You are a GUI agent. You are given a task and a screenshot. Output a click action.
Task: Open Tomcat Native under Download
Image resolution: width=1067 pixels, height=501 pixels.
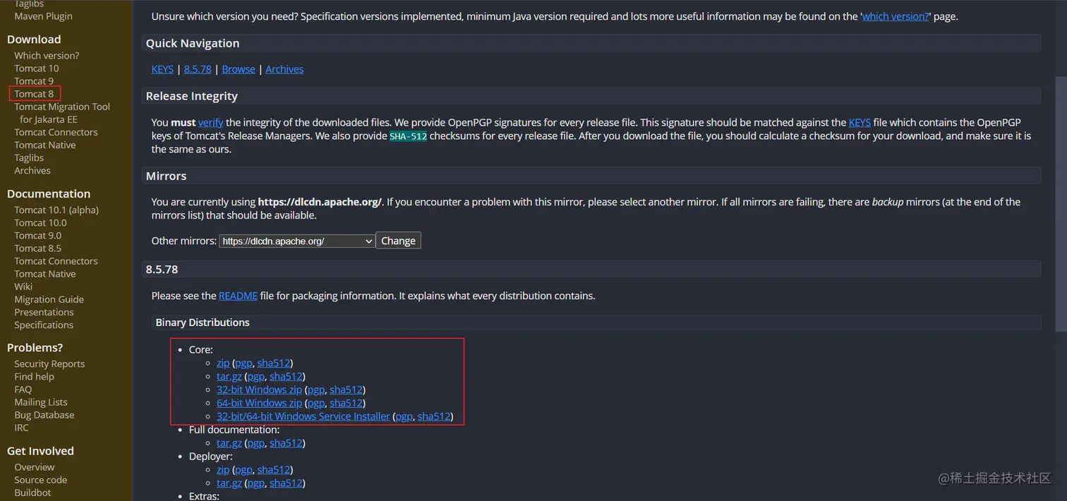45,145
